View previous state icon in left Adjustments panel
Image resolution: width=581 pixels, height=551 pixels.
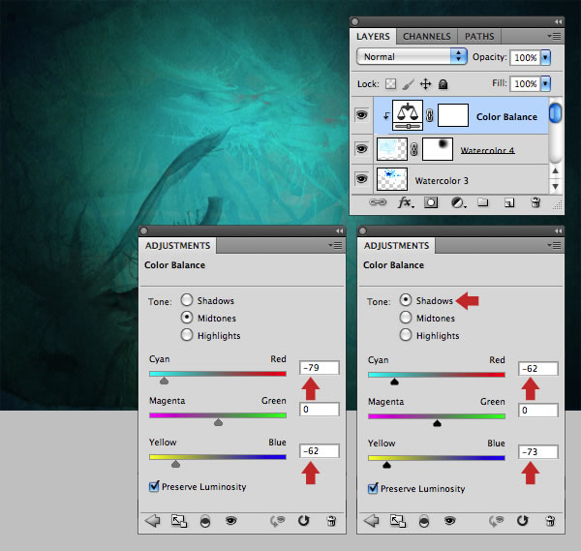click(x=277, y=521)
